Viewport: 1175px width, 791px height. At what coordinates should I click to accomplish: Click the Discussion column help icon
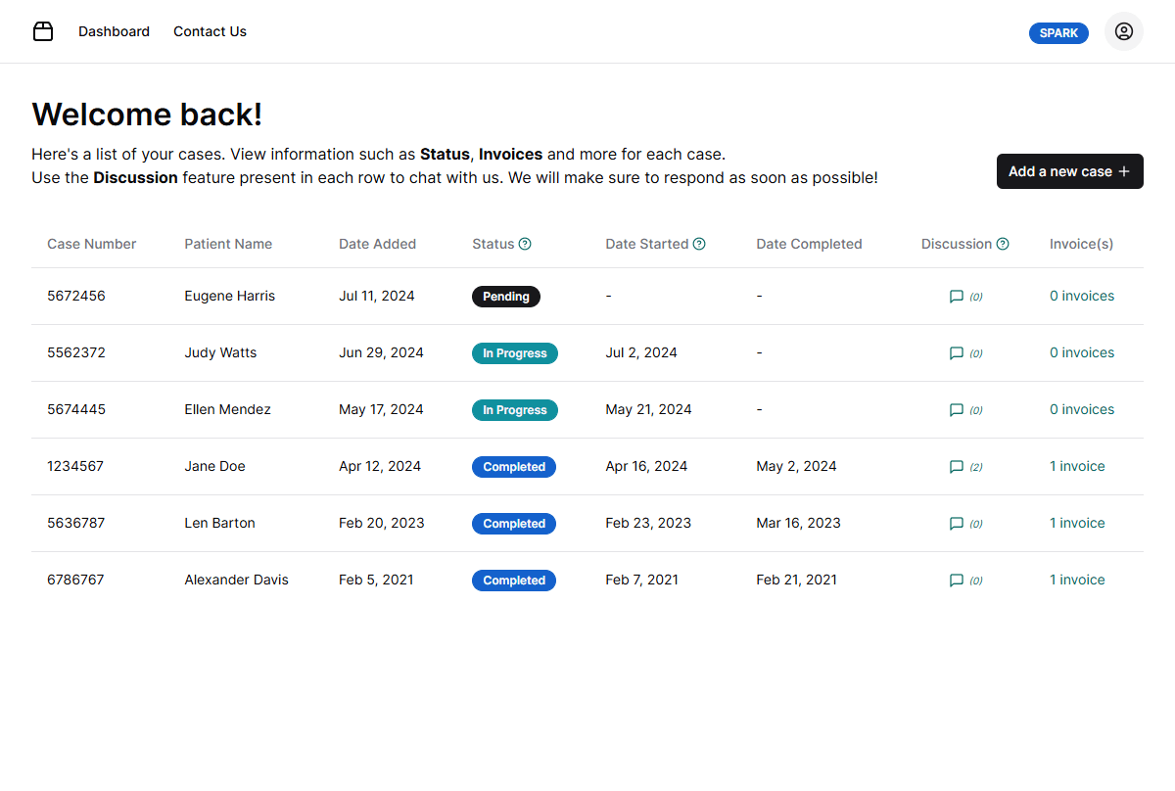pos(1003,244)
